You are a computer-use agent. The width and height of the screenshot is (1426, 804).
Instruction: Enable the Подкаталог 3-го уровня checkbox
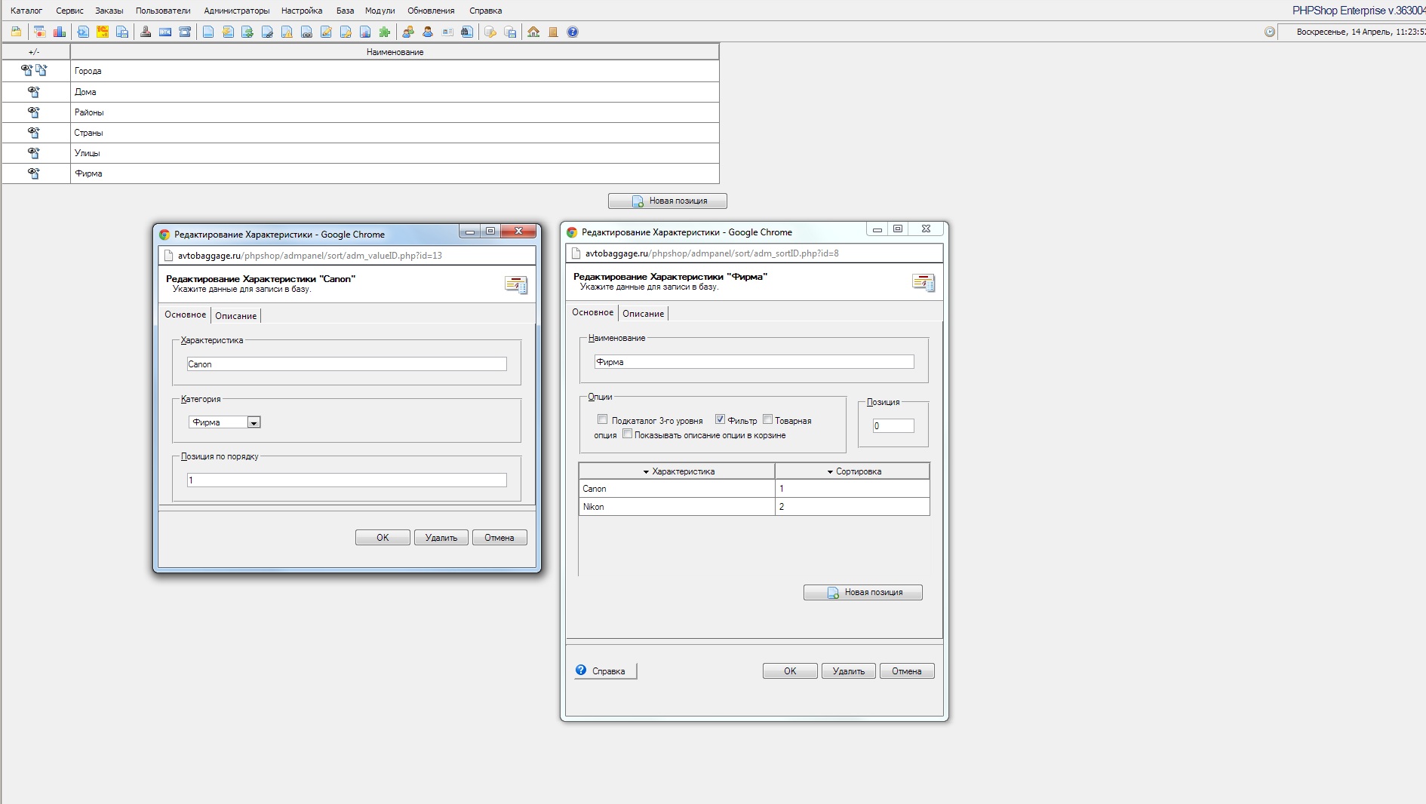(602, 419)
